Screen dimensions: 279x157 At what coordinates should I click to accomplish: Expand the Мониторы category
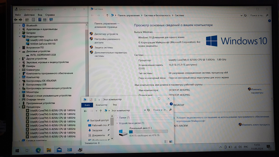coord(20,92)
